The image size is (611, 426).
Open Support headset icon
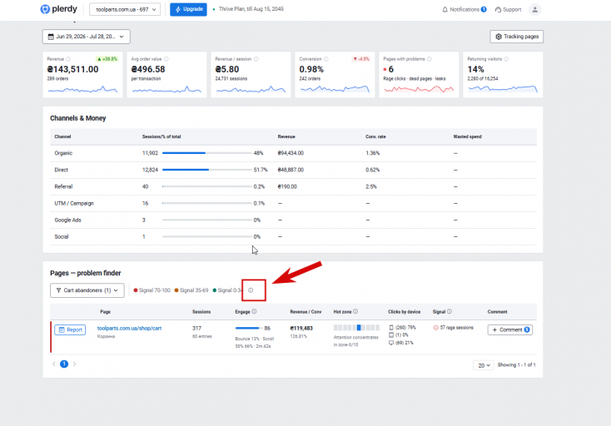pyautogui.click(x=498, y=9)
